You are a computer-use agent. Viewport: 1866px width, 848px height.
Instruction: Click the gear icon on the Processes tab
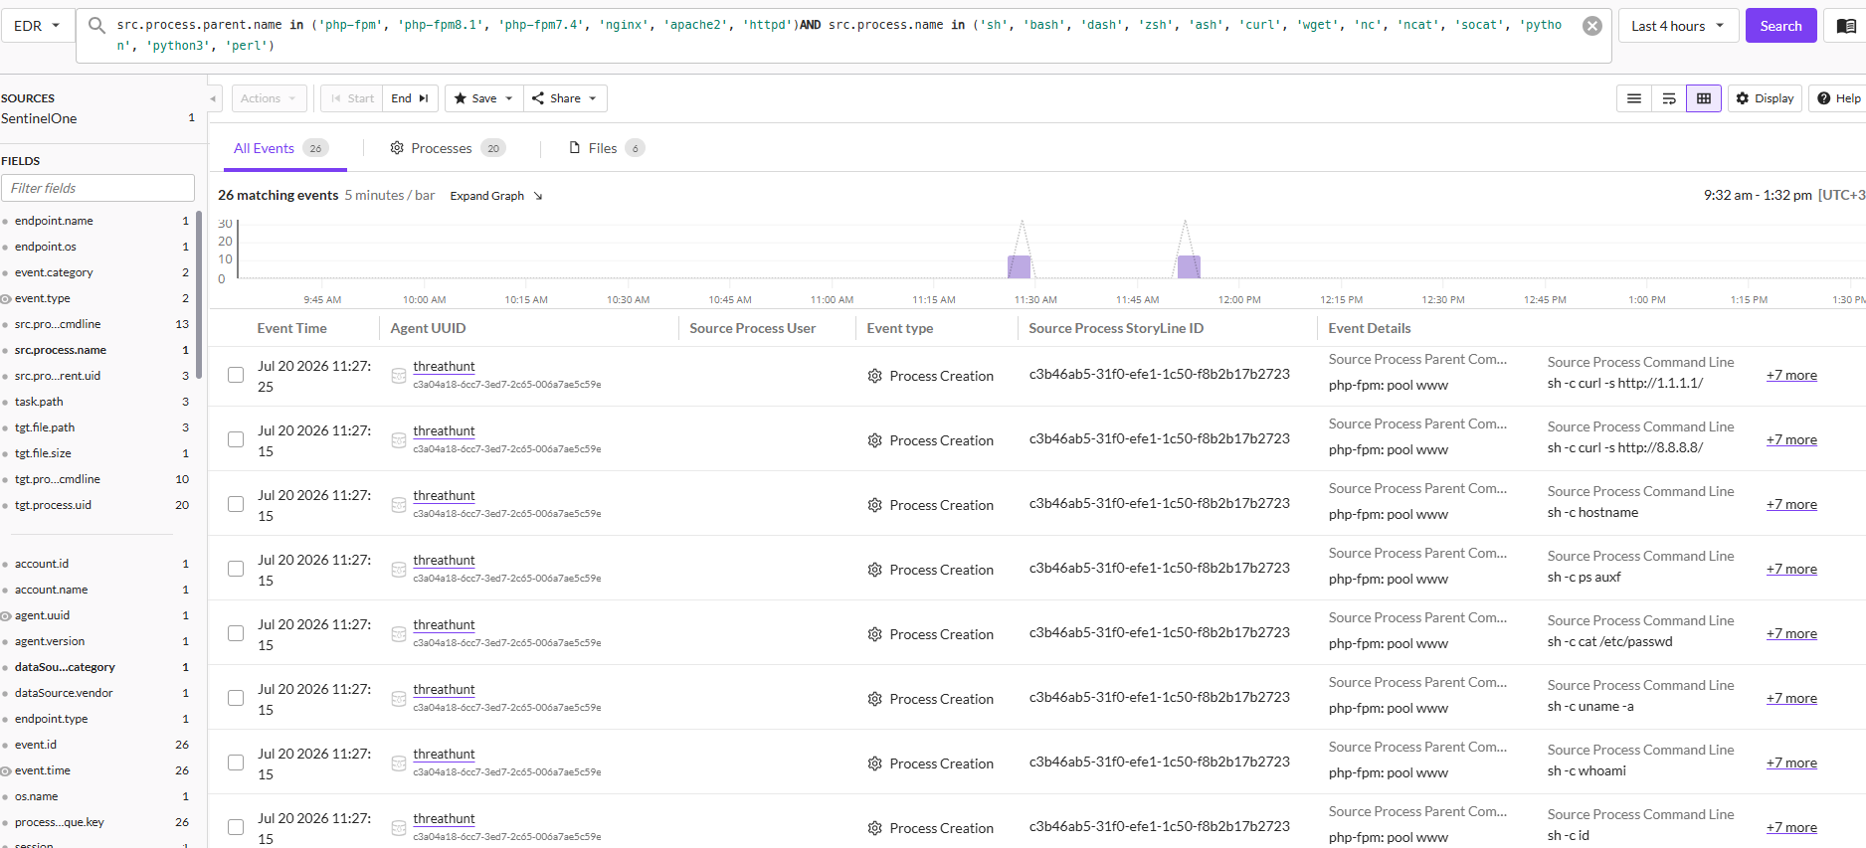397,148
